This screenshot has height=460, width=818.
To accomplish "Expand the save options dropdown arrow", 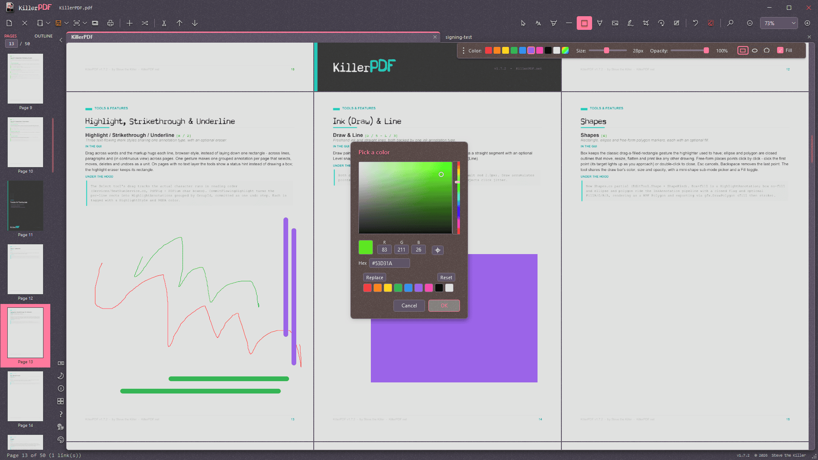I will (x=66, y=23).
